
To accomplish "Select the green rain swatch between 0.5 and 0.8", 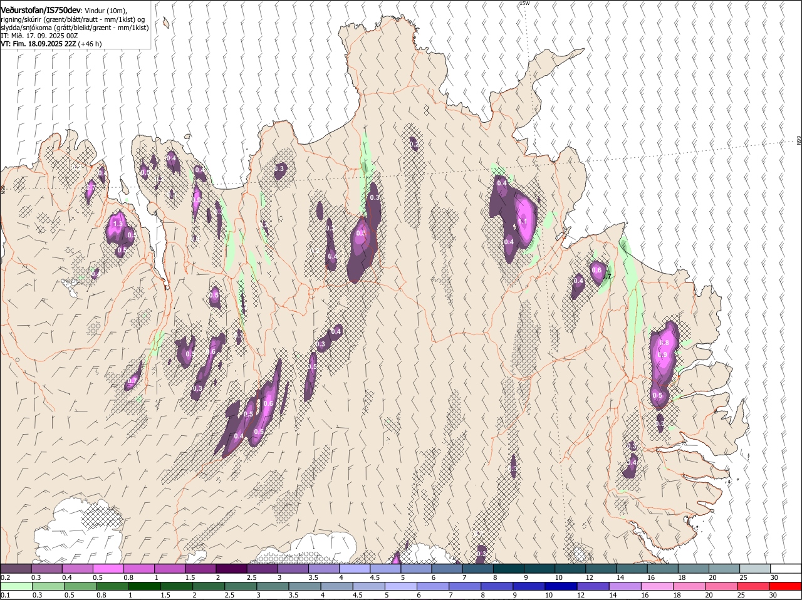I will coord(80,586).
